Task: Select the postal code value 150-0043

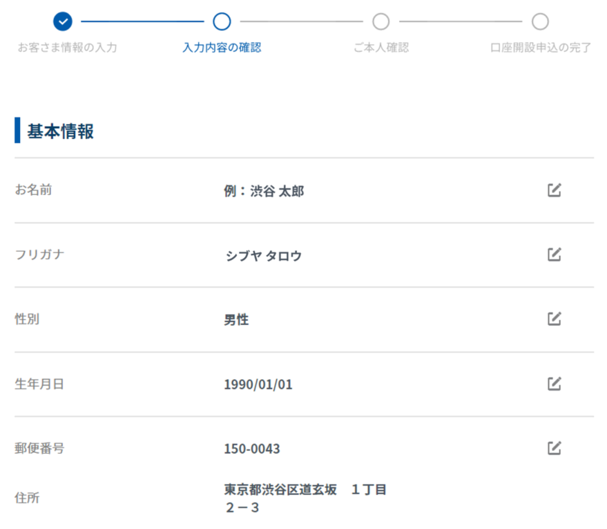Action: click(252, 449)
